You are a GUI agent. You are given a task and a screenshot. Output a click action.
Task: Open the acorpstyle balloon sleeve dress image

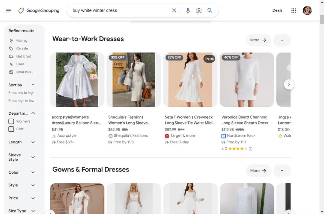click(77, 80)
